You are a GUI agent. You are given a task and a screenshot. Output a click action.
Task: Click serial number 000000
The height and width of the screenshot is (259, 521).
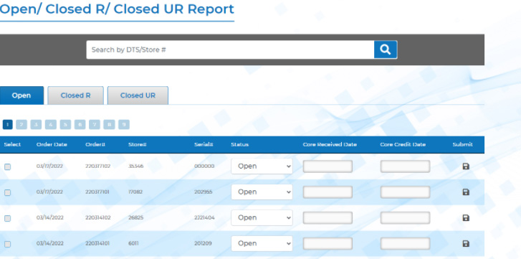204,166
